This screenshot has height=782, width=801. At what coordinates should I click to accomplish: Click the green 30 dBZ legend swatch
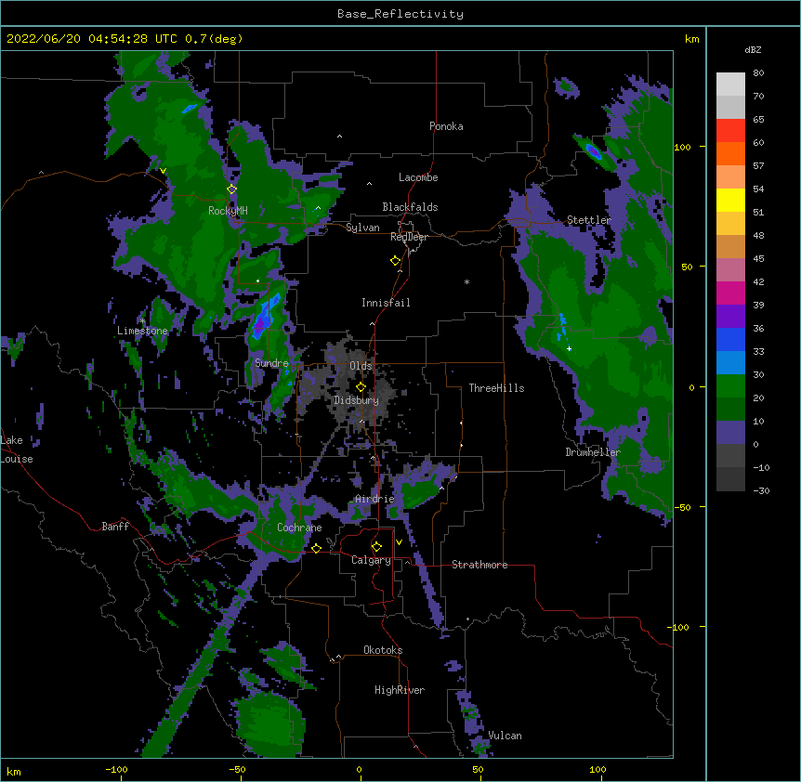click(730, 386)
